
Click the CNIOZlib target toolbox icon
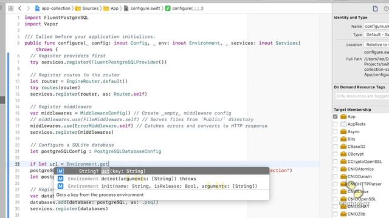(x=343, y=214)
